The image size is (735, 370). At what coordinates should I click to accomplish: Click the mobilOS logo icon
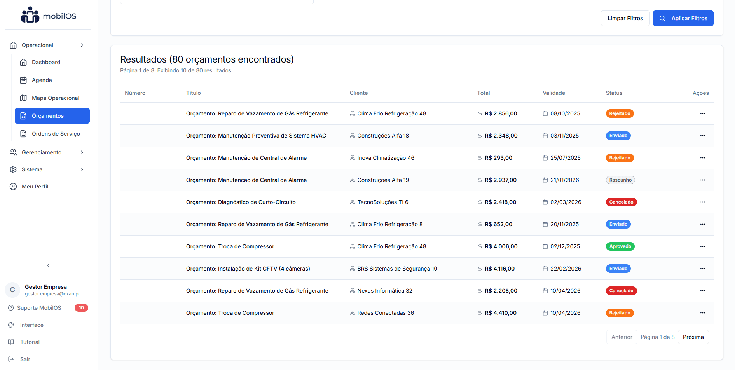point(30,15)
